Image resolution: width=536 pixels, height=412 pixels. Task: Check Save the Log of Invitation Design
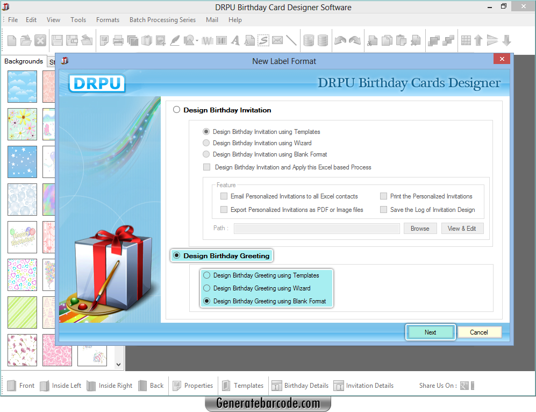point(383,210)
